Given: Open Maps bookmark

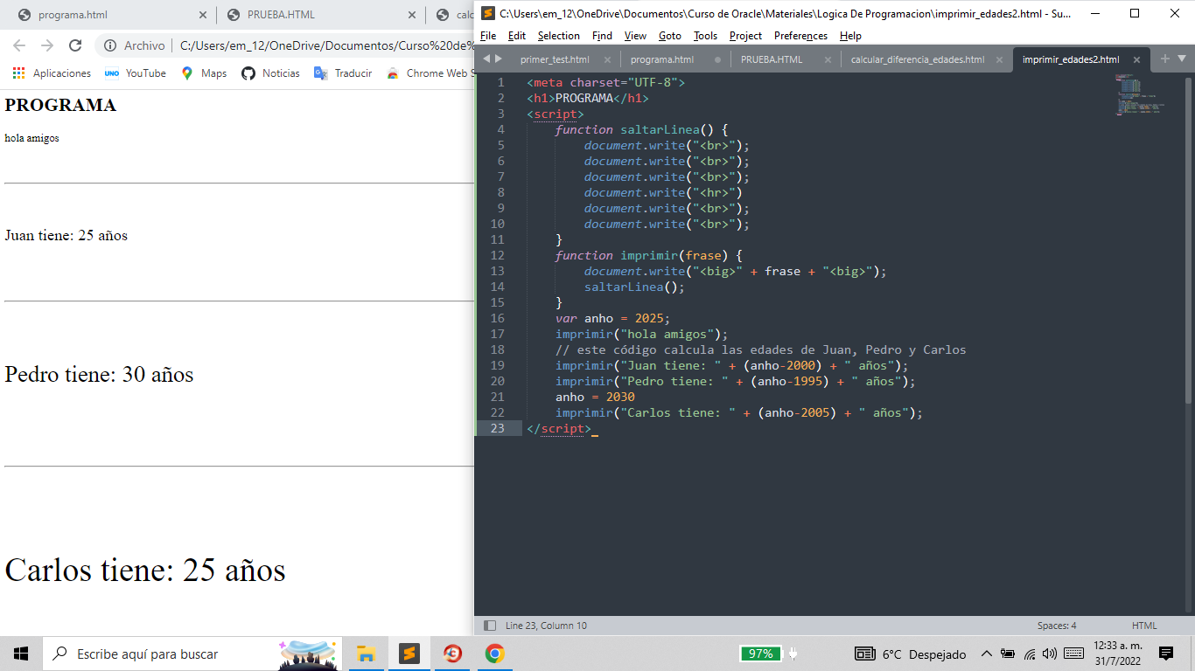Looking at the screenshot, I should click(204, 73).
